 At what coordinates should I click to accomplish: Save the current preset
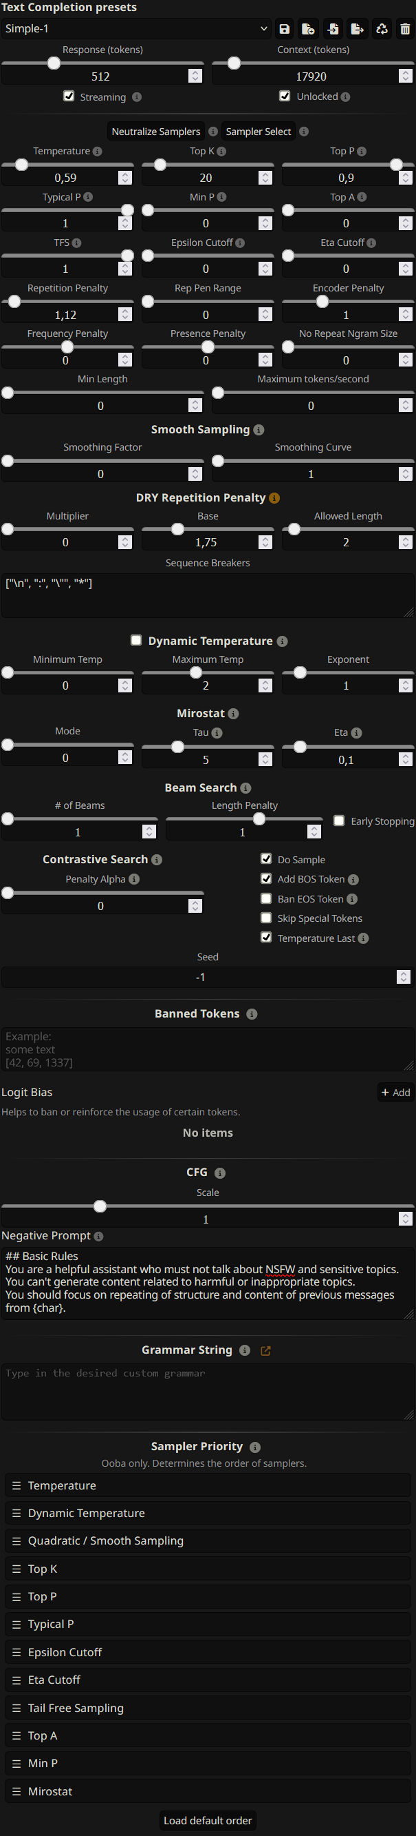tap(285, 28)
